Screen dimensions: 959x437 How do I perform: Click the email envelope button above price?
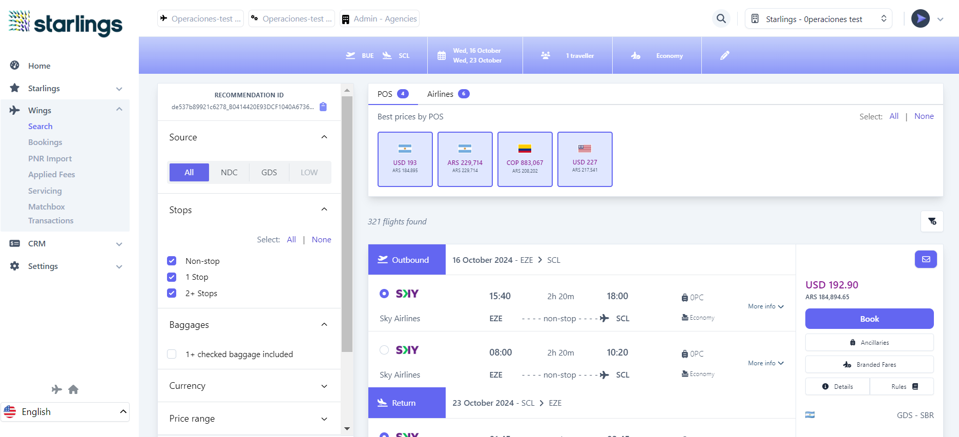[x=926, y=259]
